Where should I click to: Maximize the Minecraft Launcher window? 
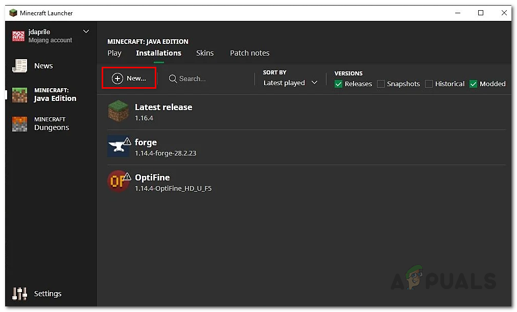point(481,13)
